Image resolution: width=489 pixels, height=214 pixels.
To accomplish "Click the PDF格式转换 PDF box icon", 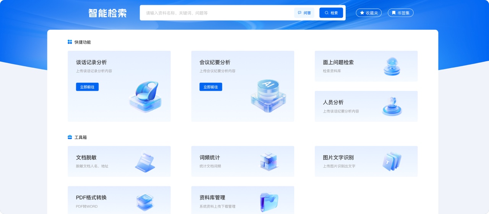I will [145, 203].
